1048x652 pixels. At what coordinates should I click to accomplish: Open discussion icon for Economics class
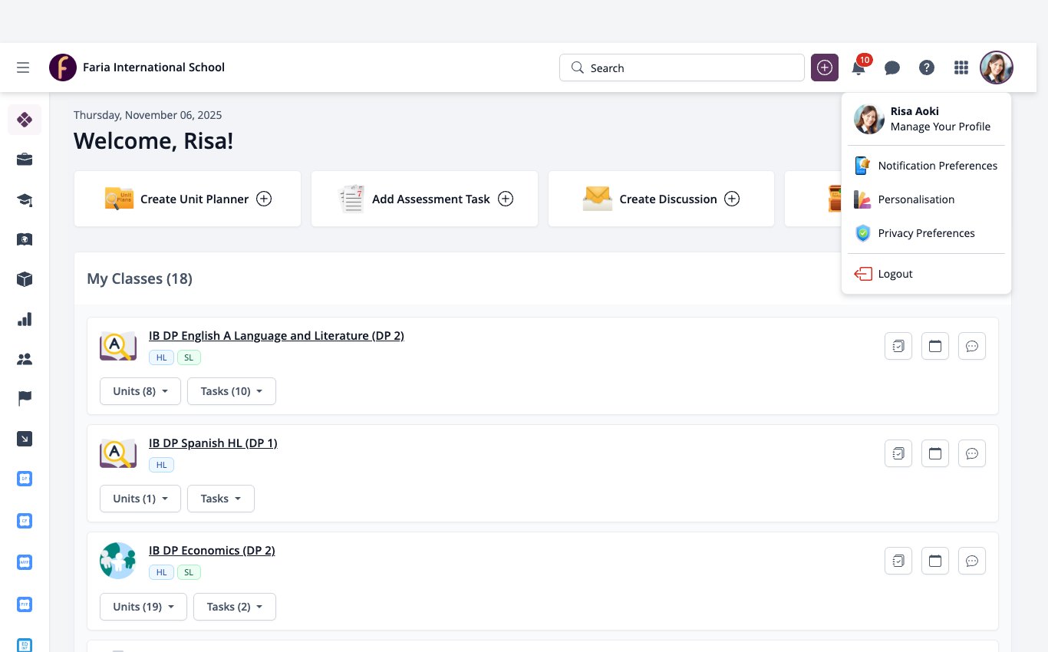pos(972,561)
